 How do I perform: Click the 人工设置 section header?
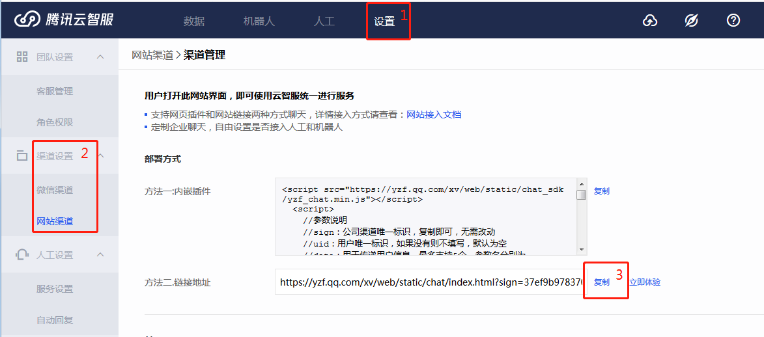click(x=59, y=254)
